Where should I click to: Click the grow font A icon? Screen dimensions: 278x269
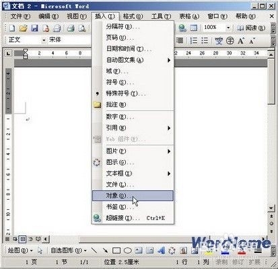[x=241, y=40]
